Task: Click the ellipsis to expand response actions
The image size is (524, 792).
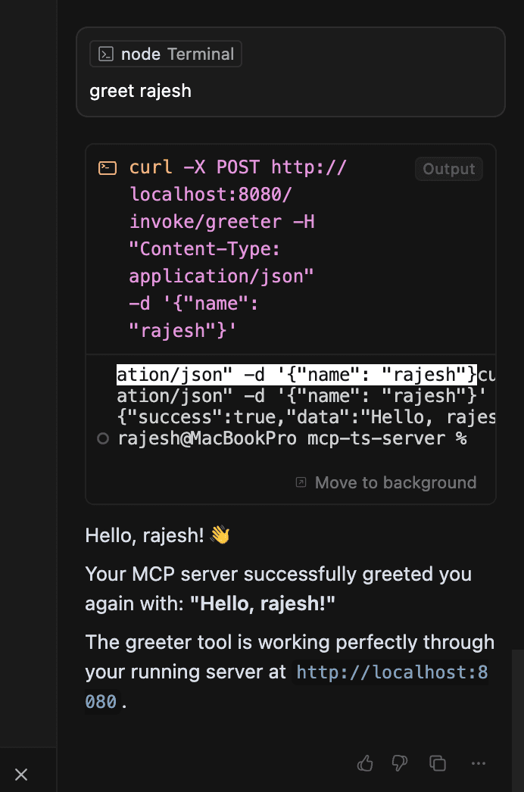Action: 478,763
